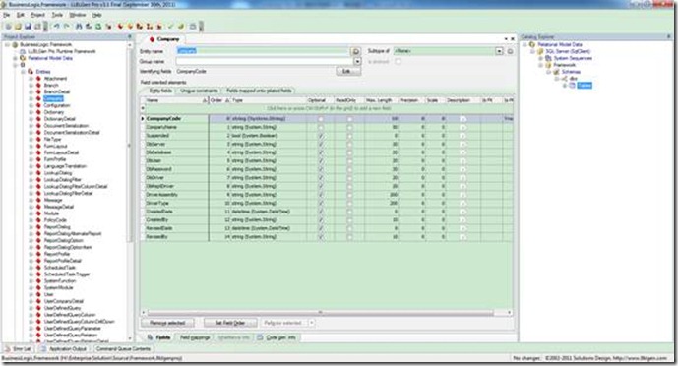Click the button right of Entity name field

point(356,51)
